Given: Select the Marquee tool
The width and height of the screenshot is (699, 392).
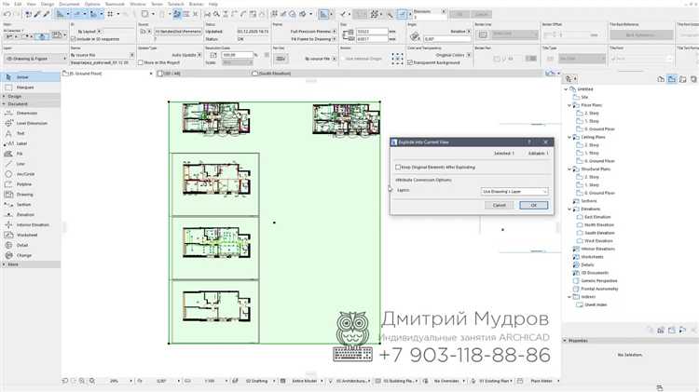Looking at the screenshot, I should 30,88.
